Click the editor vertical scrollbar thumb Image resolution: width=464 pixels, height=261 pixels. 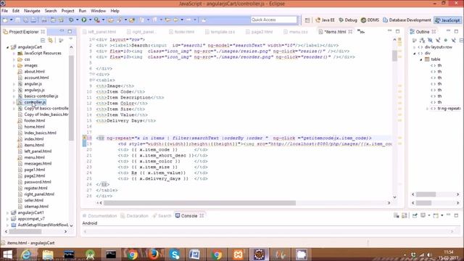(394, 56)
